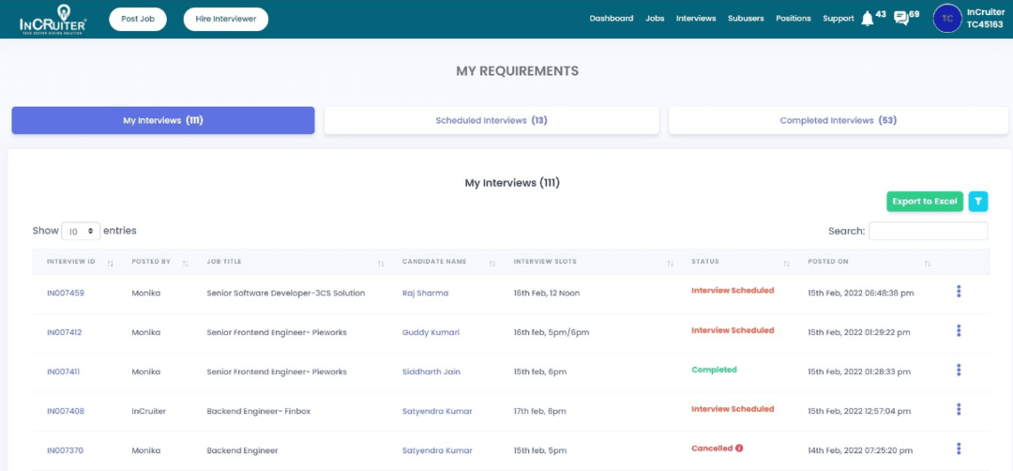The width and height of the screenshot is (1013, 471).
Task: Click the InCruiter logo
Action: tap(53, 19)
